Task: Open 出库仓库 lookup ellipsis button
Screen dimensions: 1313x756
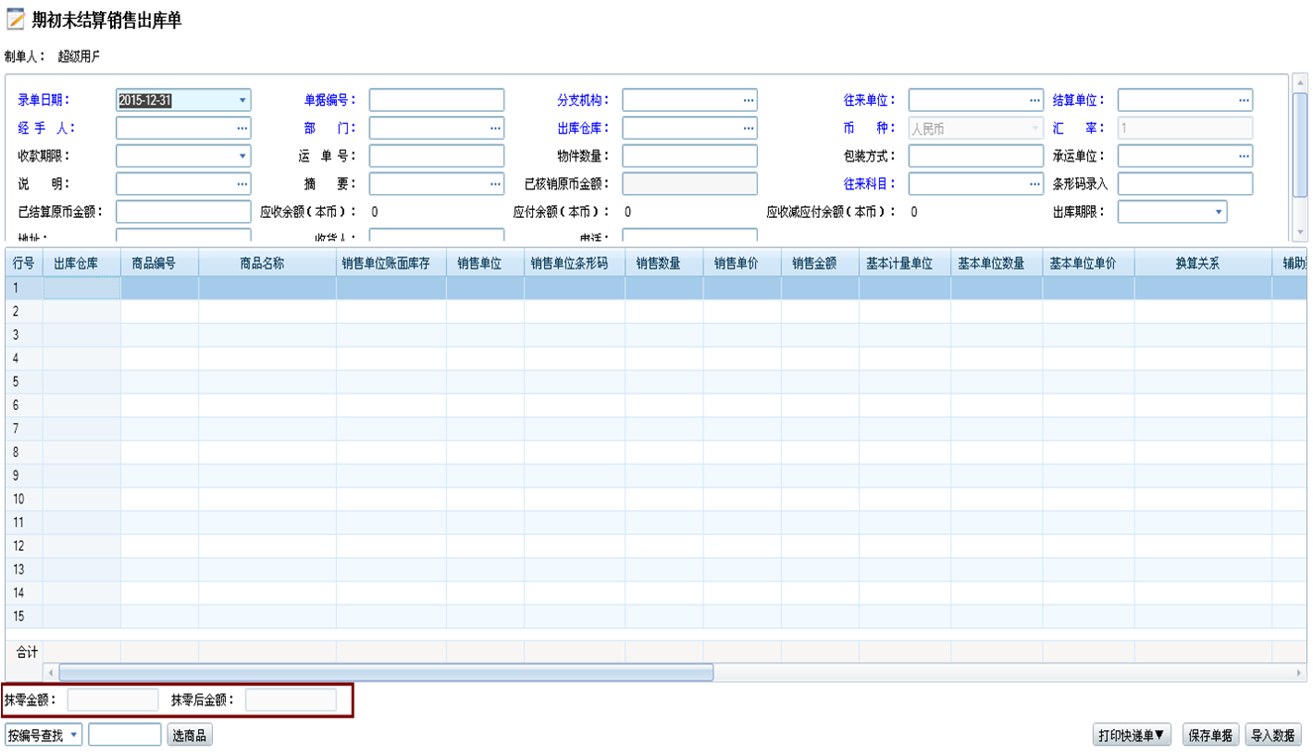Action: [x=749, y=128]
